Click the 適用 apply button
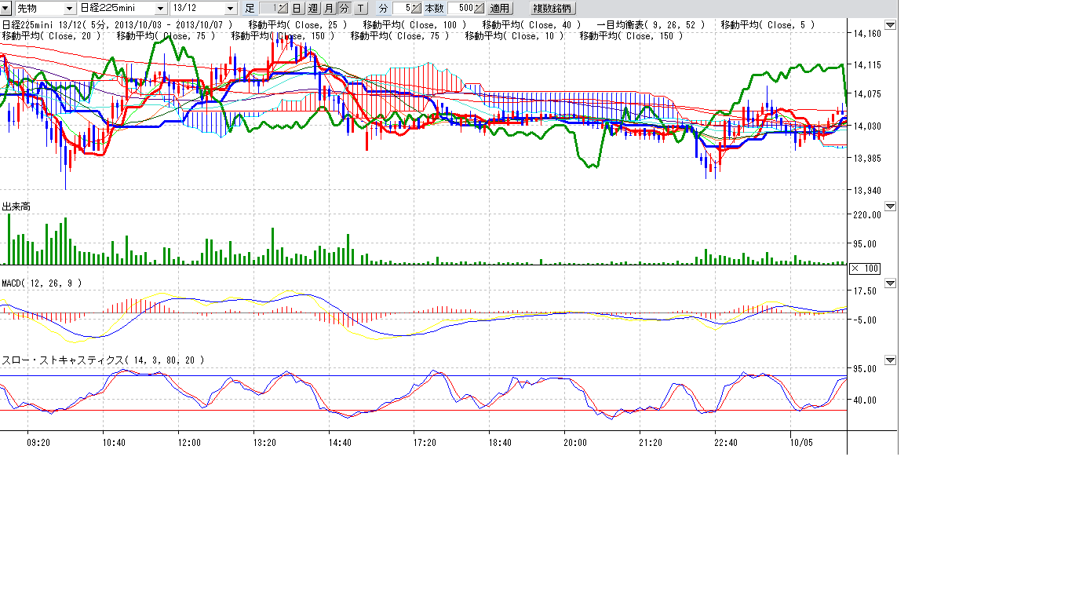This screenshot has width=1072, height=603. point(499,8)
